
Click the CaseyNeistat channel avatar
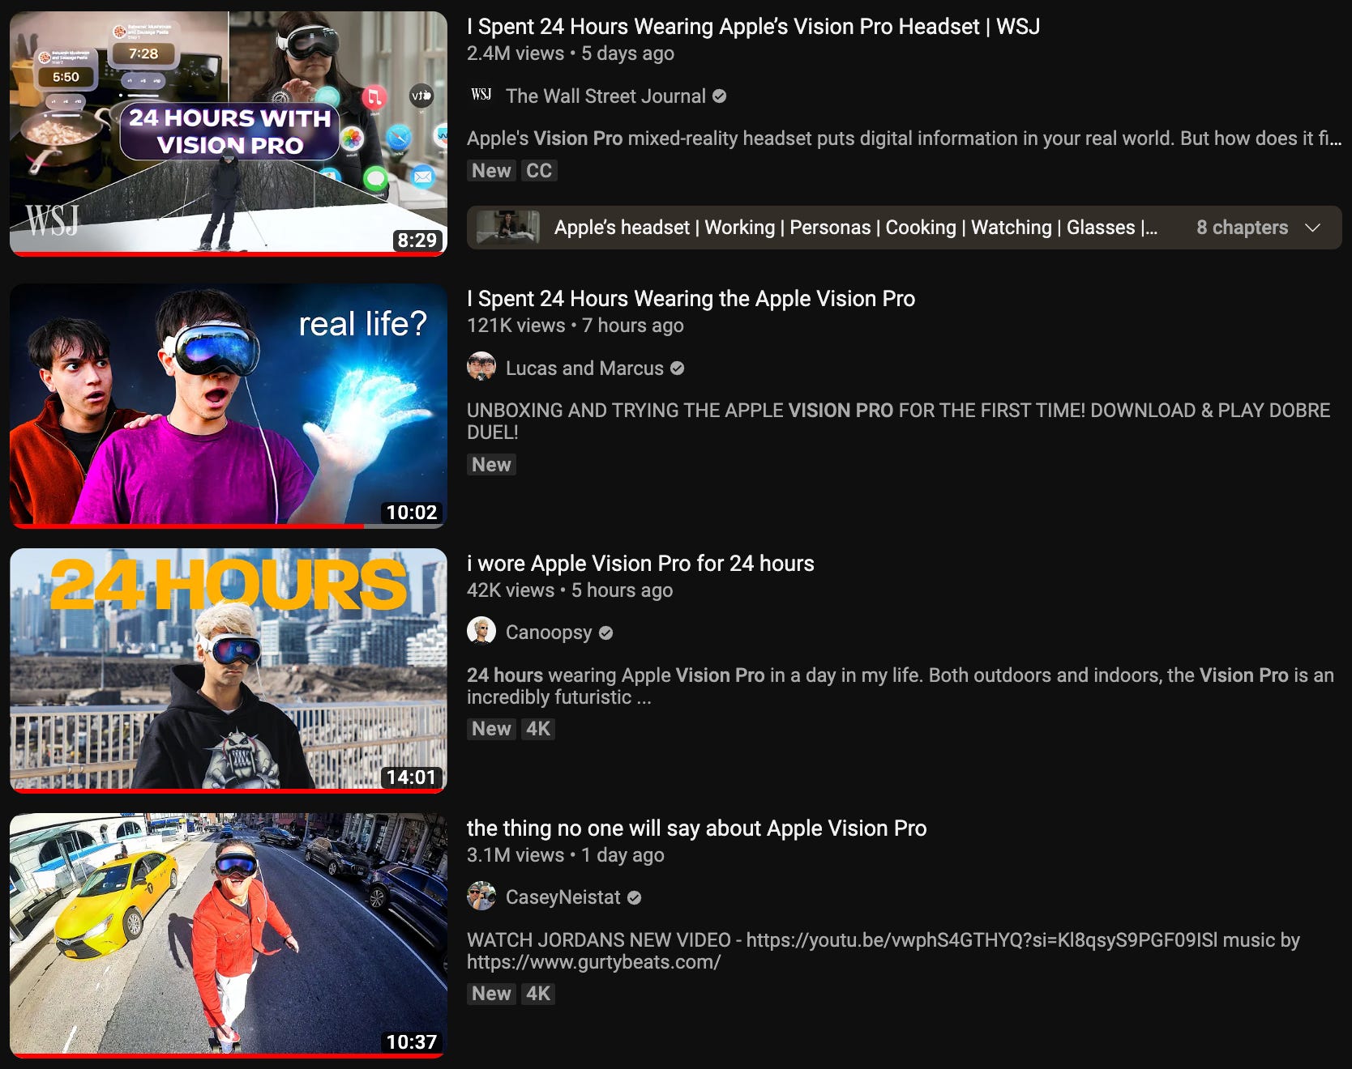point(481,897)
